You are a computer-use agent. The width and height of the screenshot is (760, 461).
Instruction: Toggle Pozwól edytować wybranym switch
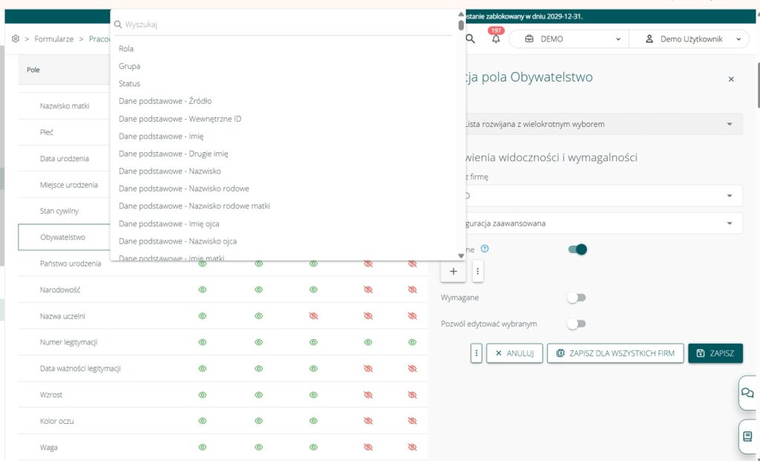tap(576, 324)
